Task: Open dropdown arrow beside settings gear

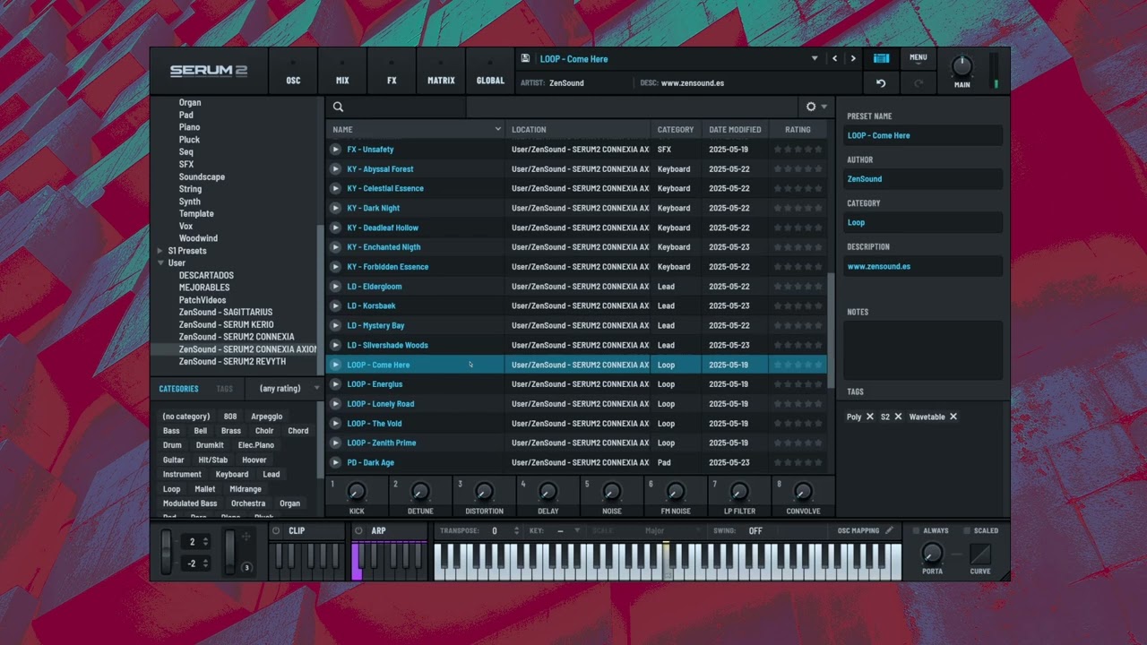Action: tap(824, 107)
